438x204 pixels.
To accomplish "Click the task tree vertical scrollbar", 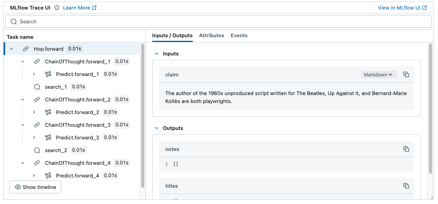I will coord(143,116).
